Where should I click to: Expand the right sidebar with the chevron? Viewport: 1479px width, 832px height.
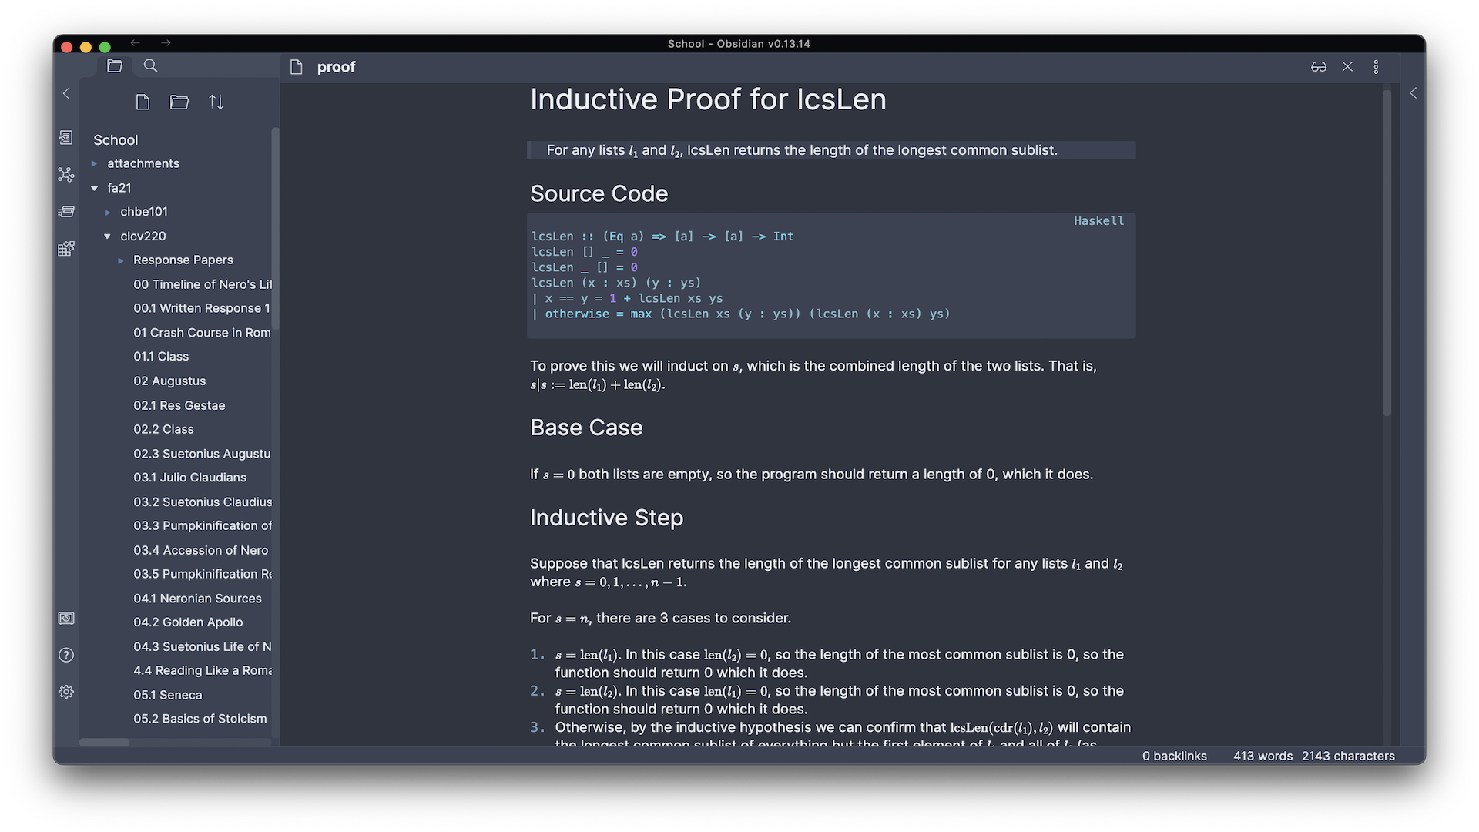[x=1413, y=93]
